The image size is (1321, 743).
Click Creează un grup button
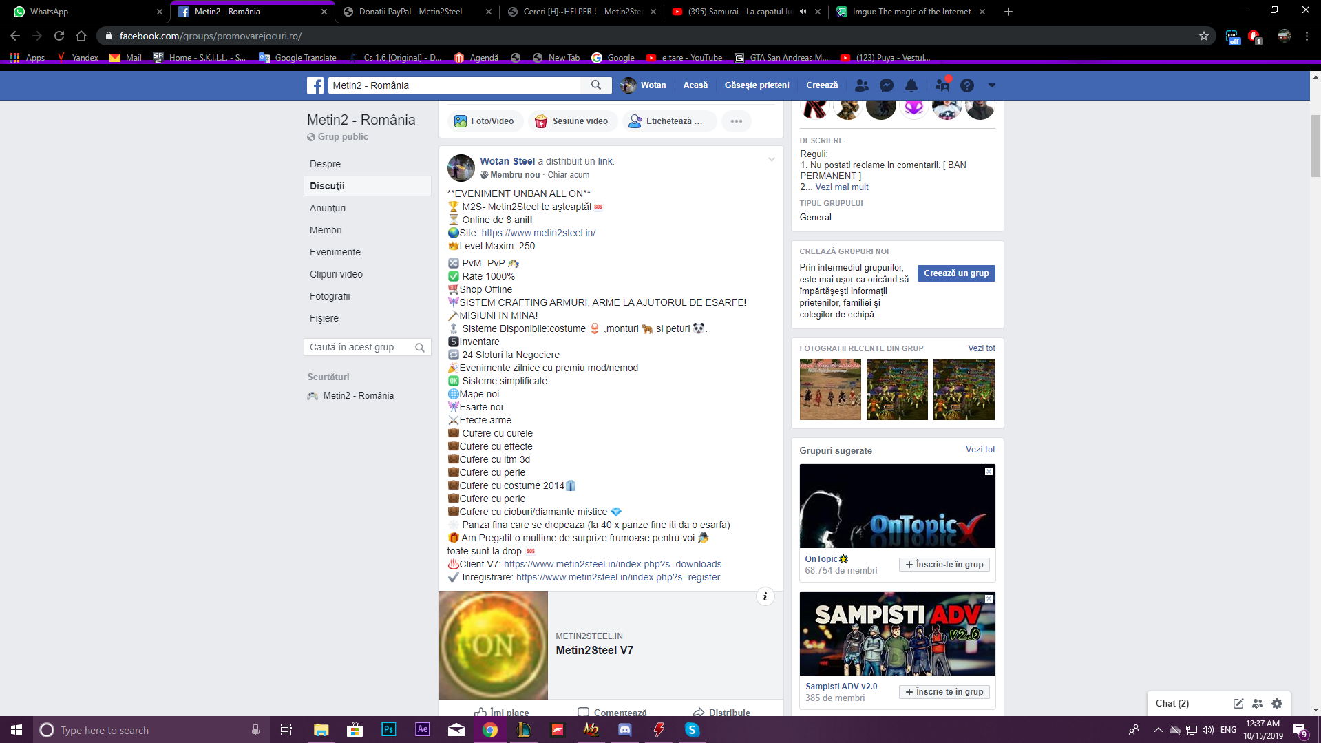[956, 273]
